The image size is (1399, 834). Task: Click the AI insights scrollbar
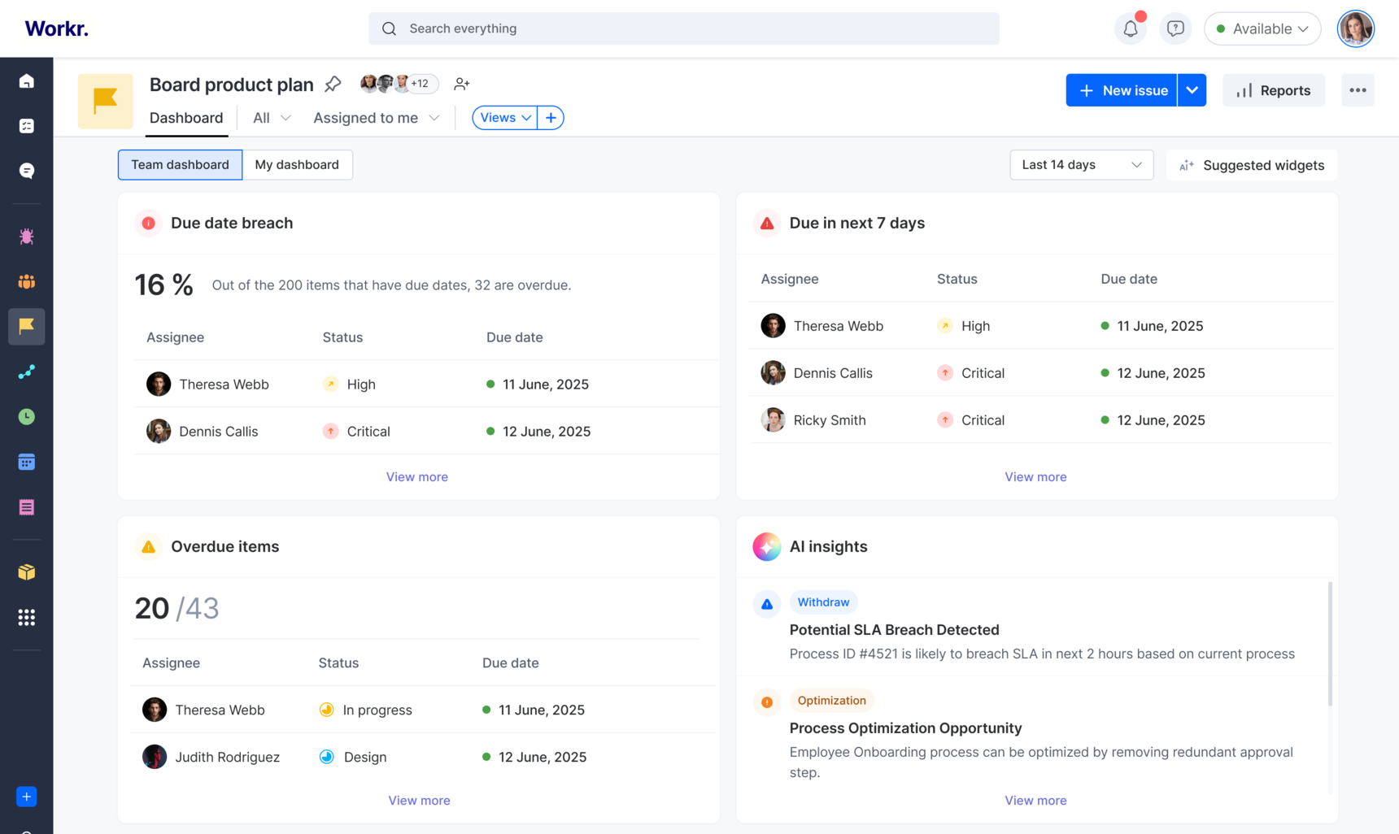point(1330,644)
